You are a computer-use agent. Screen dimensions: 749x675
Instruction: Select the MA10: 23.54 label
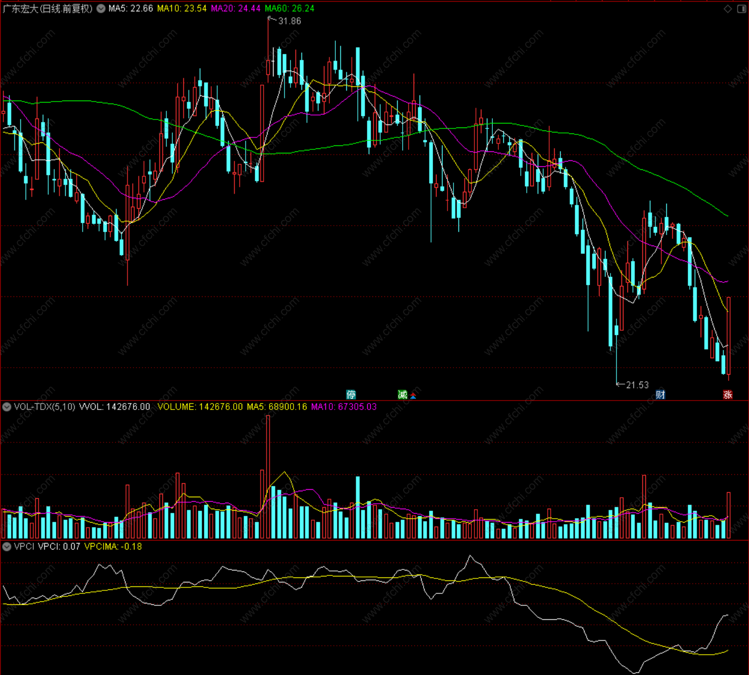[182, 8]
